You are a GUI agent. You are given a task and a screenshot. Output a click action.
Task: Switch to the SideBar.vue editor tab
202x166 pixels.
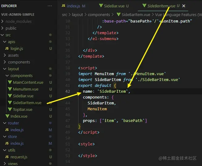(114, 6)
